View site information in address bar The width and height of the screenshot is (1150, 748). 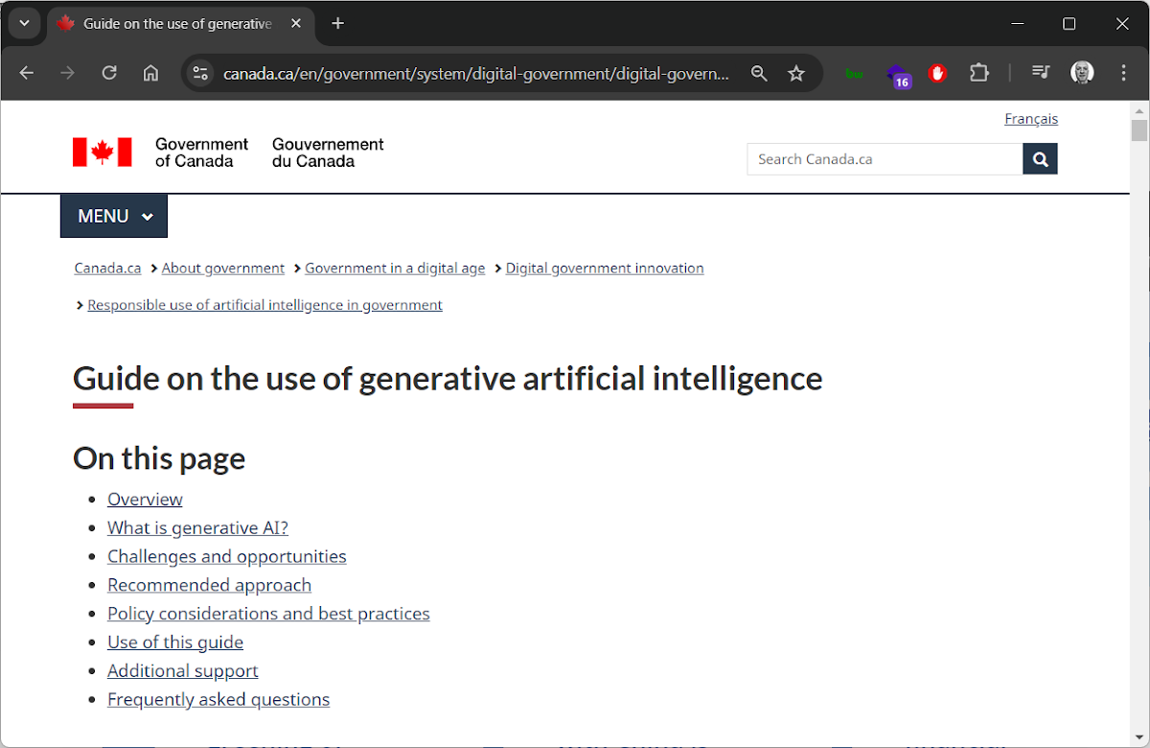[x=200, y=73]
